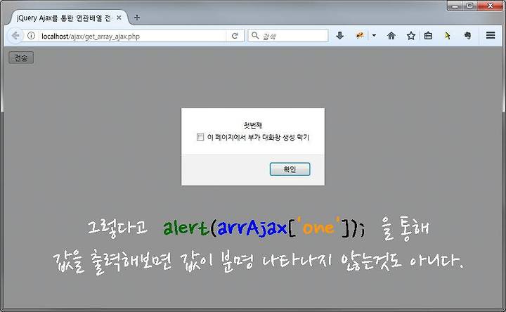506x312 pixels.
Task: Click the 전송 button on the page
Action: coord(21,58)
